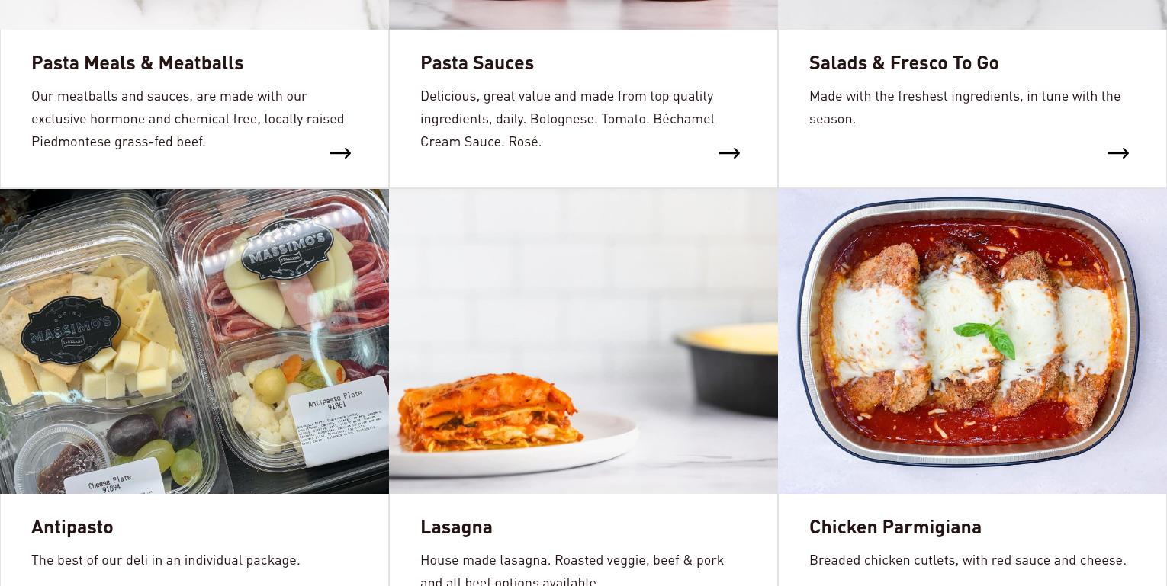Click the arrow in Salads & Fresco To Go card
The image size is (1167, 586).
click(1118, 153)
